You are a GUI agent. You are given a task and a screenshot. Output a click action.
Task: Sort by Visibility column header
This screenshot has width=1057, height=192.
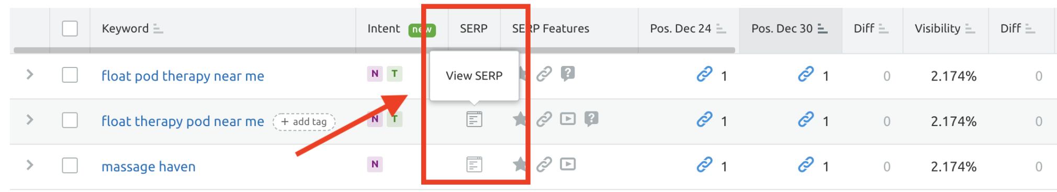944,29
